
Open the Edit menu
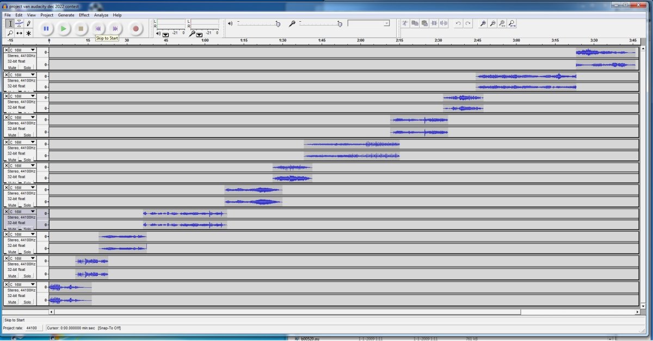(x=19, y=15)
